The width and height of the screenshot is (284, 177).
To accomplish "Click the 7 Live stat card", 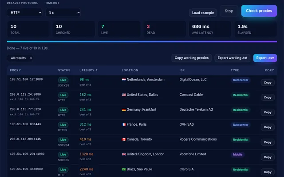I will 119,29.
